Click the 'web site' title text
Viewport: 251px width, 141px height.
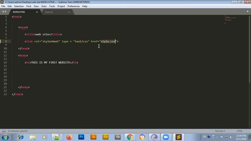(42, 34)
